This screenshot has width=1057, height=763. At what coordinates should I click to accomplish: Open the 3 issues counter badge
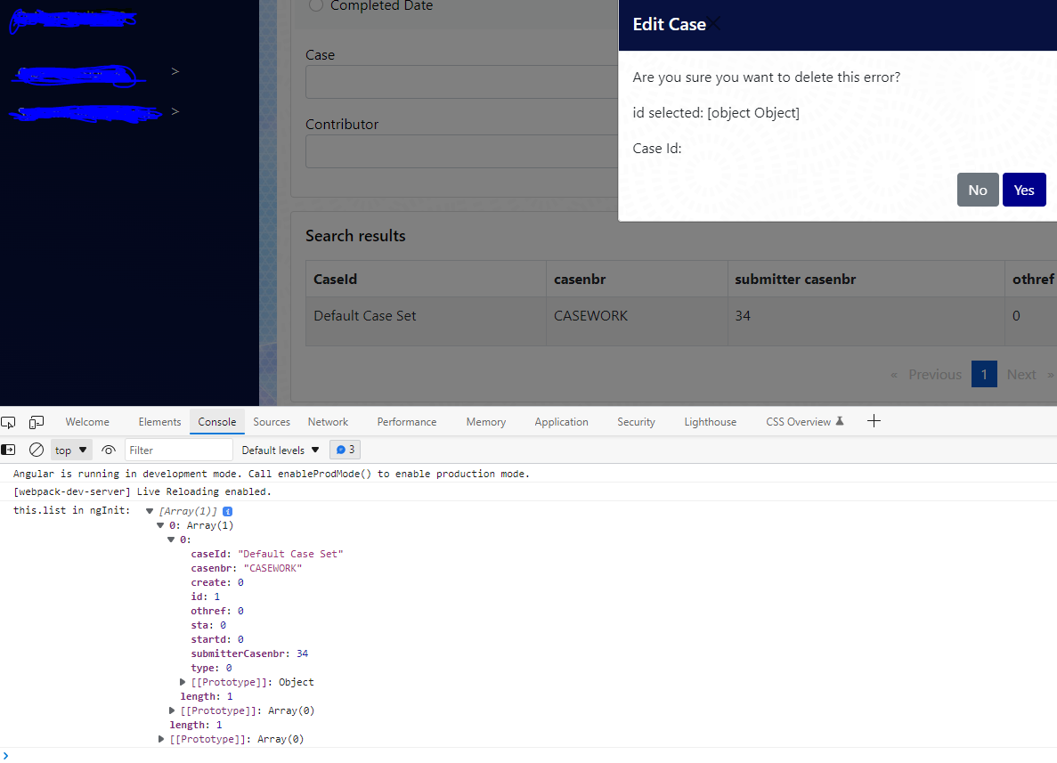[x=346, y=450]
